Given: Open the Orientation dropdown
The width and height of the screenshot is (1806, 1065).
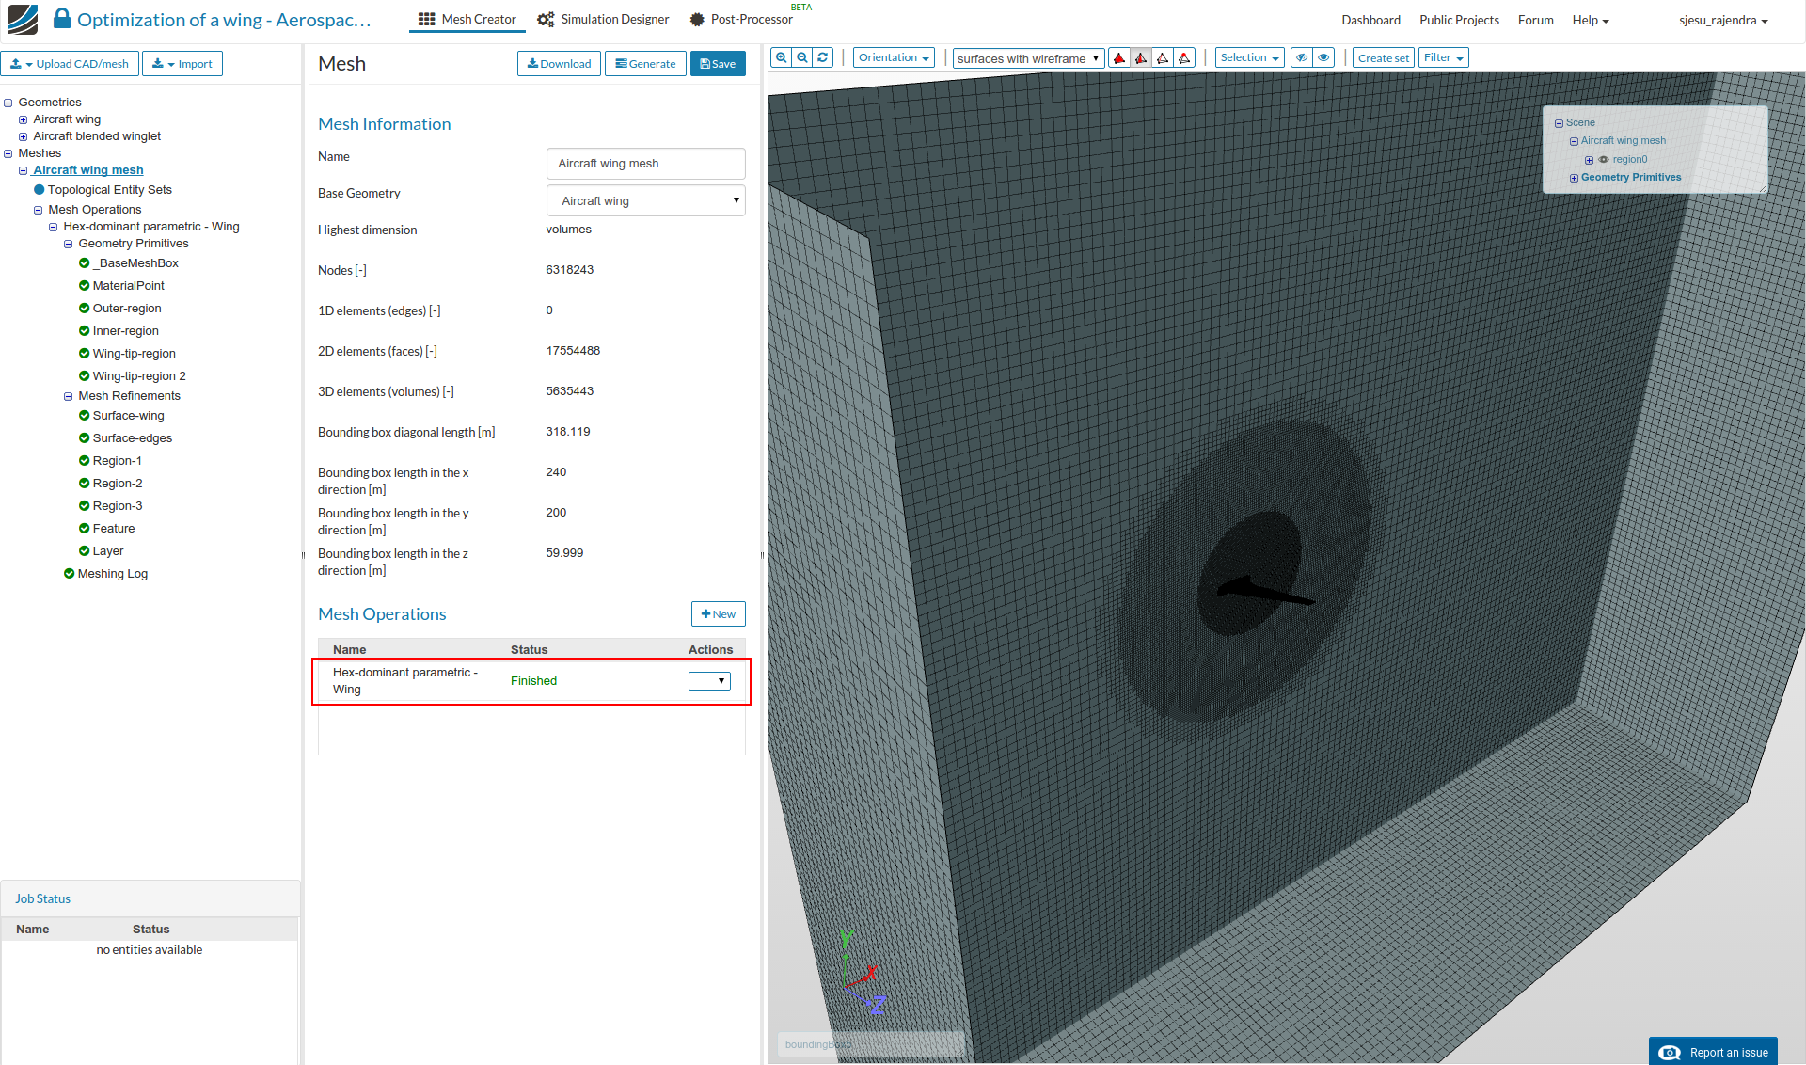Looking at the screenshot, I should pyautogui.click(x=894, y=58).
